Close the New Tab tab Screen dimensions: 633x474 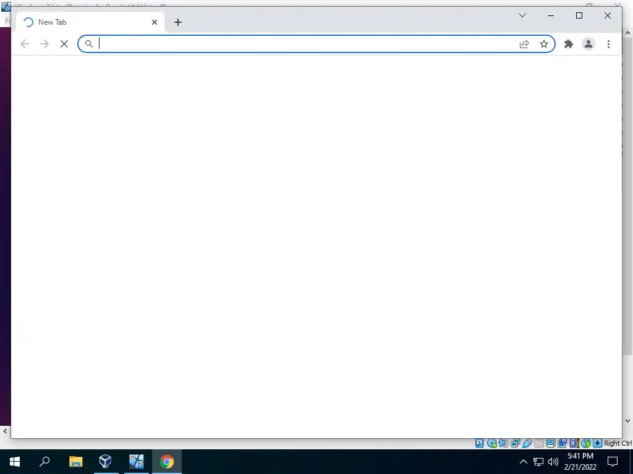[154, 22]
